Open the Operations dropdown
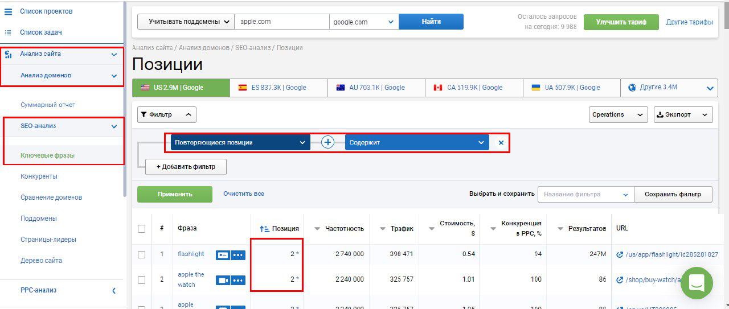 point(618,114)
